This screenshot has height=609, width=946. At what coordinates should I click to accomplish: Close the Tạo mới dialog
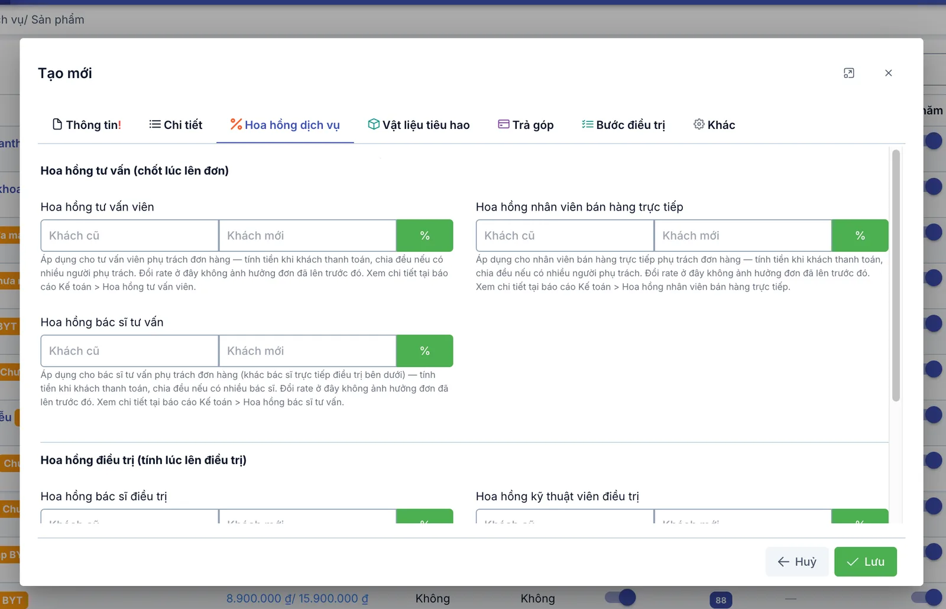[888, 73]
